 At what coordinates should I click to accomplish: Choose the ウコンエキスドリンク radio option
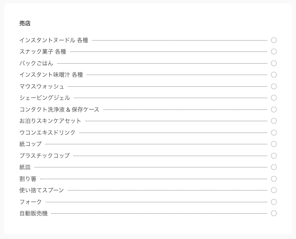pos(274,133)
